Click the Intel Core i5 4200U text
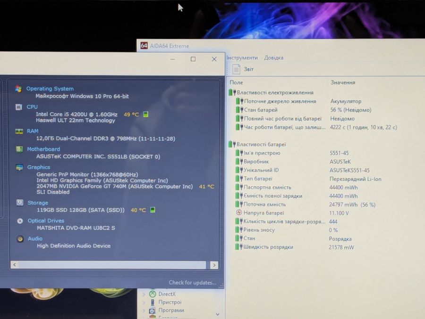The width and height of the screenshot is (425, 319). coord(76,114)
